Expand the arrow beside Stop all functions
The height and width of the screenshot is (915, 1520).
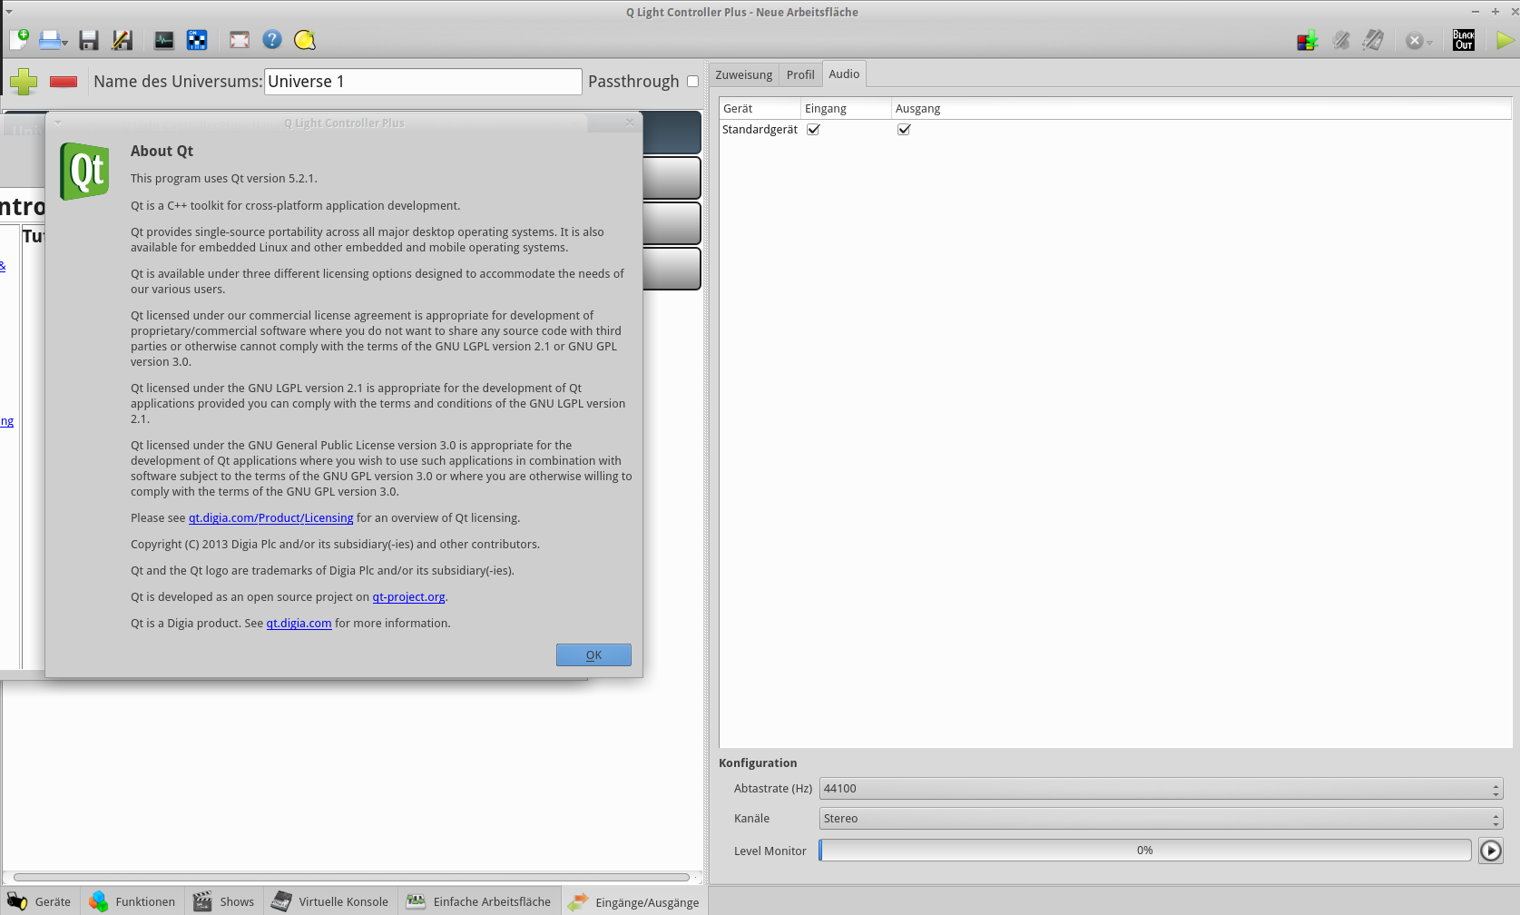1429,42
